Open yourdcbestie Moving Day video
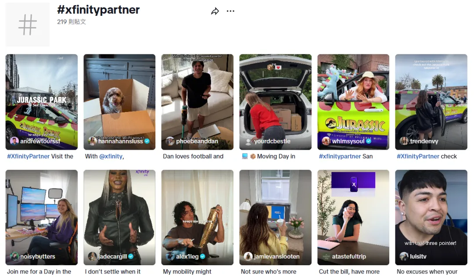 pos(275,102)
